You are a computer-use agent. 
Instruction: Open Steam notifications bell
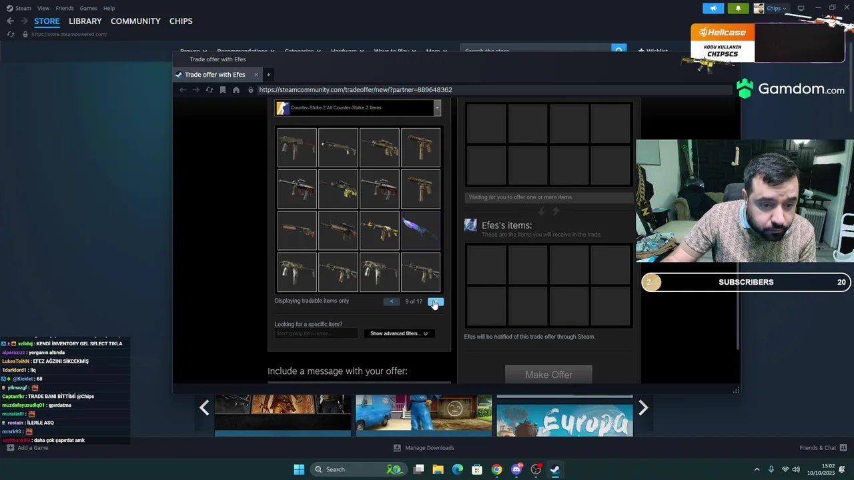click(738, 8)
